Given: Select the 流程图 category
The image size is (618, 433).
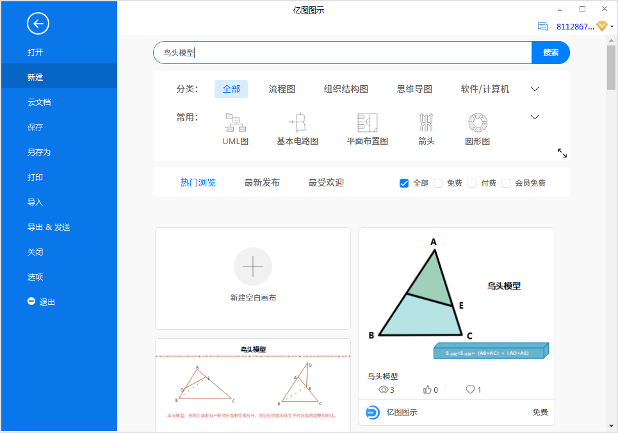Looking at the screenshot, I should pos(282,89).
